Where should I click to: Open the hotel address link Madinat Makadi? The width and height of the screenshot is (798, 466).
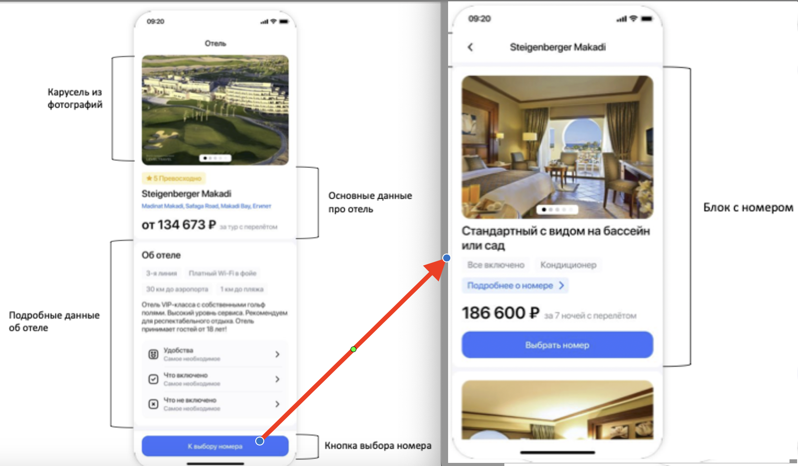(206, 206)
